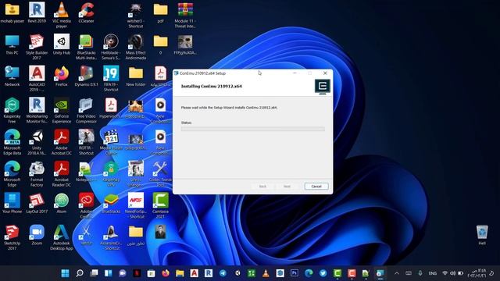
Task: Select the Acrobat Reader DC icon
Action: pos(62,173)
